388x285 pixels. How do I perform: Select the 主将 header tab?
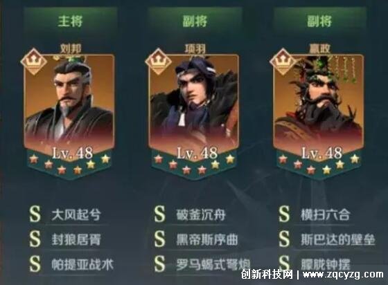pos(70,21)
